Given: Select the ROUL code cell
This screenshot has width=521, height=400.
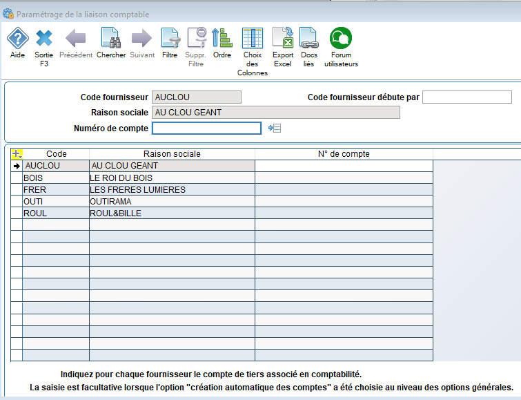Looking at the screenshot, I should pos(56,213).
